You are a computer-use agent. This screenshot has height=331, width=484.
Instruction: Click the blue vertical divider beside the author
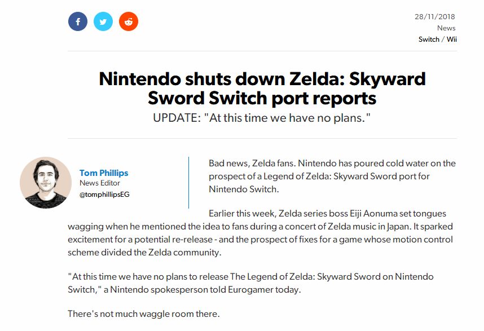click(188, 183)
